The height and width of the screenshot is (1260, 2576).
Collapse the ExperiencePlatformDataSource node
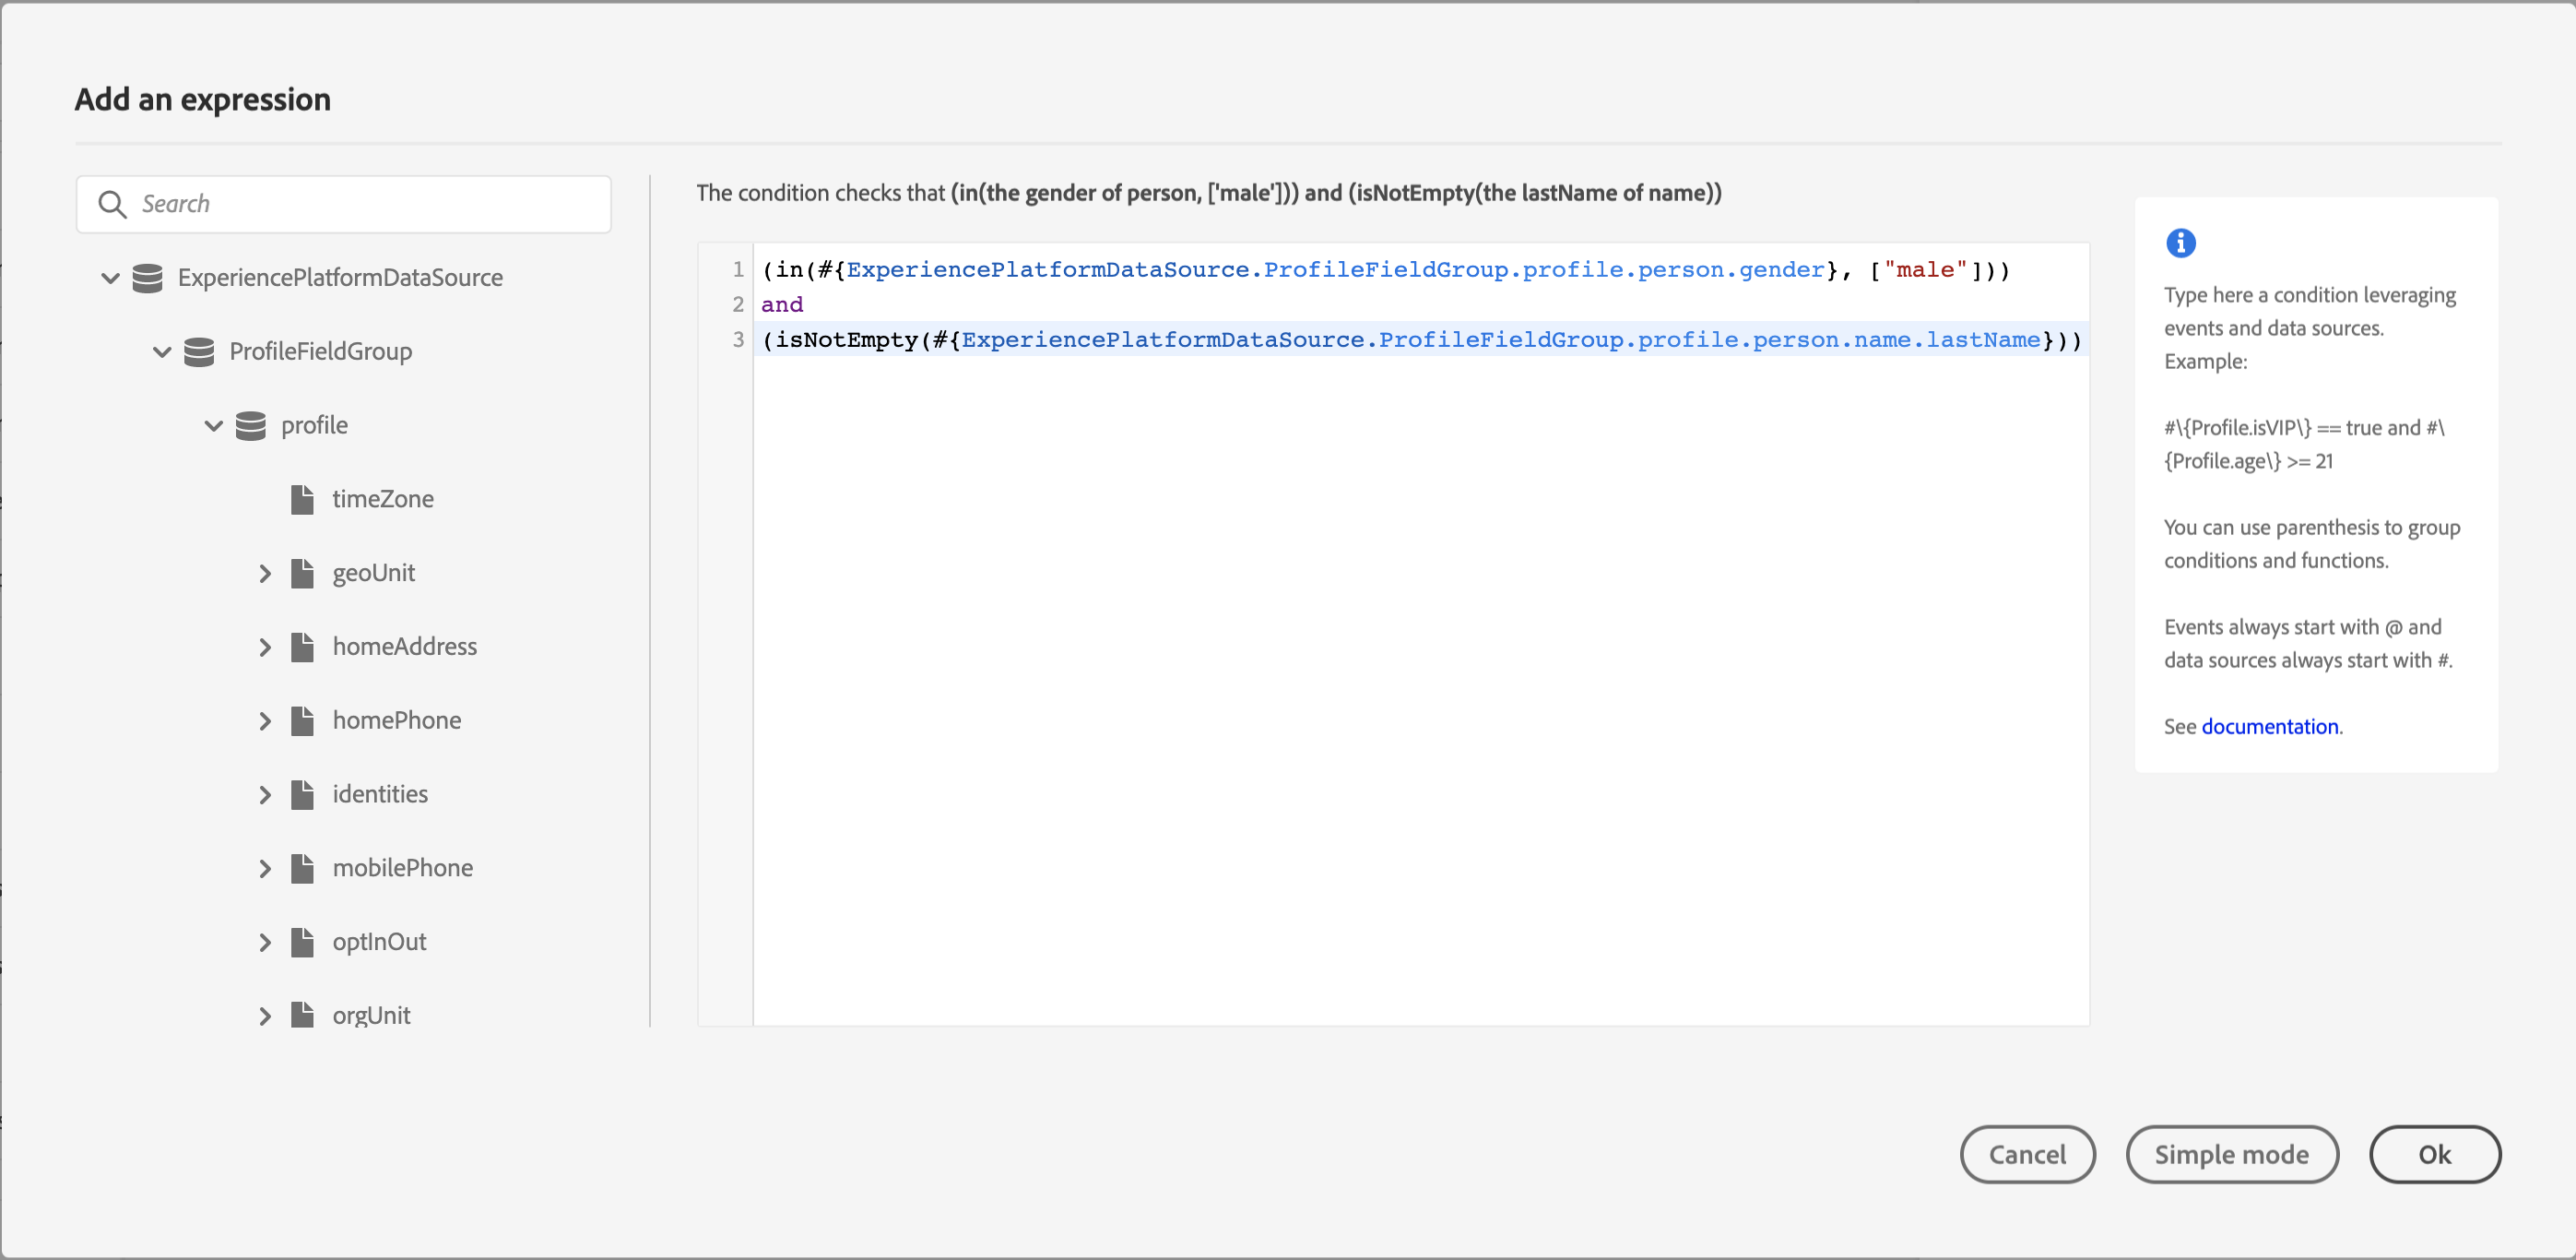(x=109, y=276)
